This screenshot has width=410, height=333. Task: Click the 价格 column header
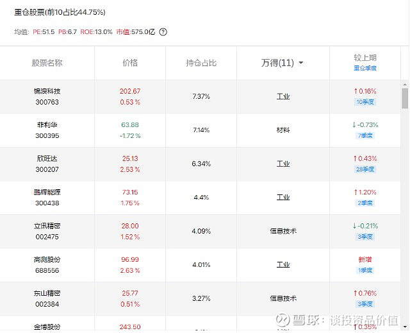130,63
